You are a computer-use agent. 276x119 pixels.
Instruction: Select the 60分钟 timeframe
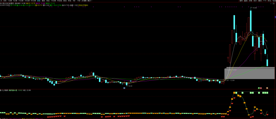click(33, 1)
